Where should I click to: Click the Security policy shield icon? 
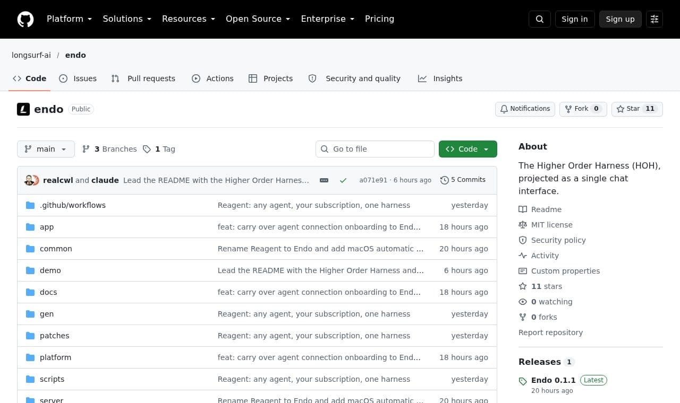click(523, 240)
